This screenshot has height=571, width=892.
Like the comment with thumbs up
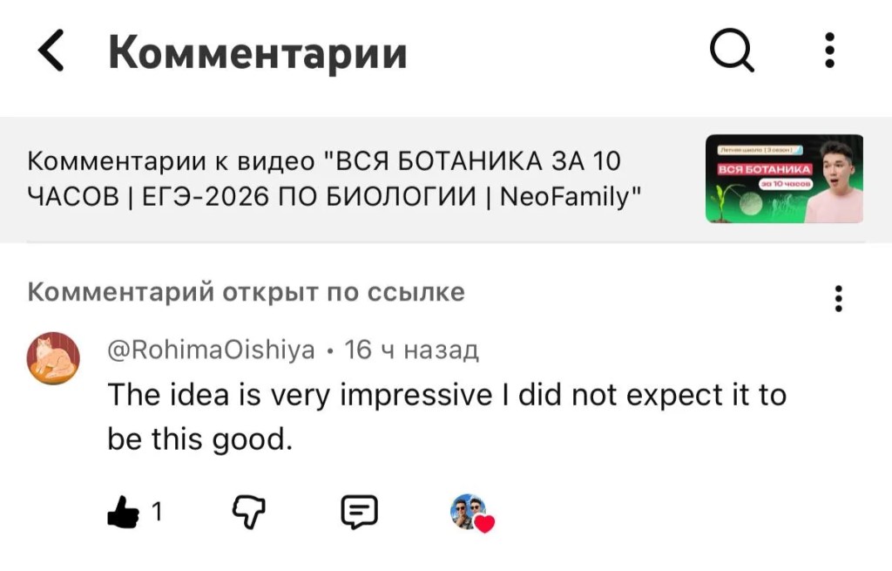(123, 511)
